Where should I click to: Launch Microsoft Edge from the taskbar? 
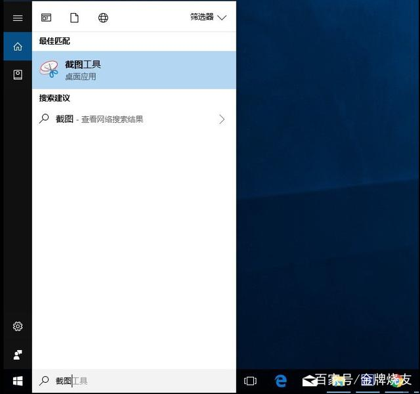click(x=281, y=381)
